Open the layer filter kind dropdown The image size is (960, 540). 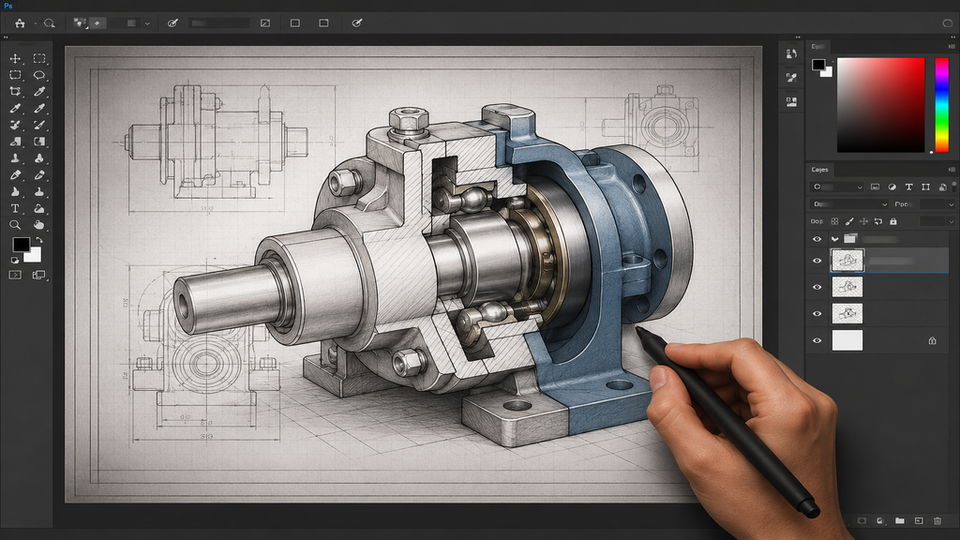coord(837,187)
